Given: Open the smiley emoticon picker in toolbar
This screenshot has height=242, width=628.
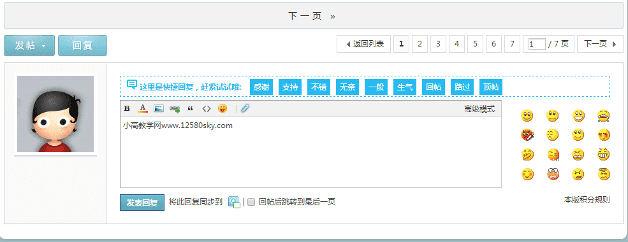Looking at the screenshot, I should pos(223,108).
